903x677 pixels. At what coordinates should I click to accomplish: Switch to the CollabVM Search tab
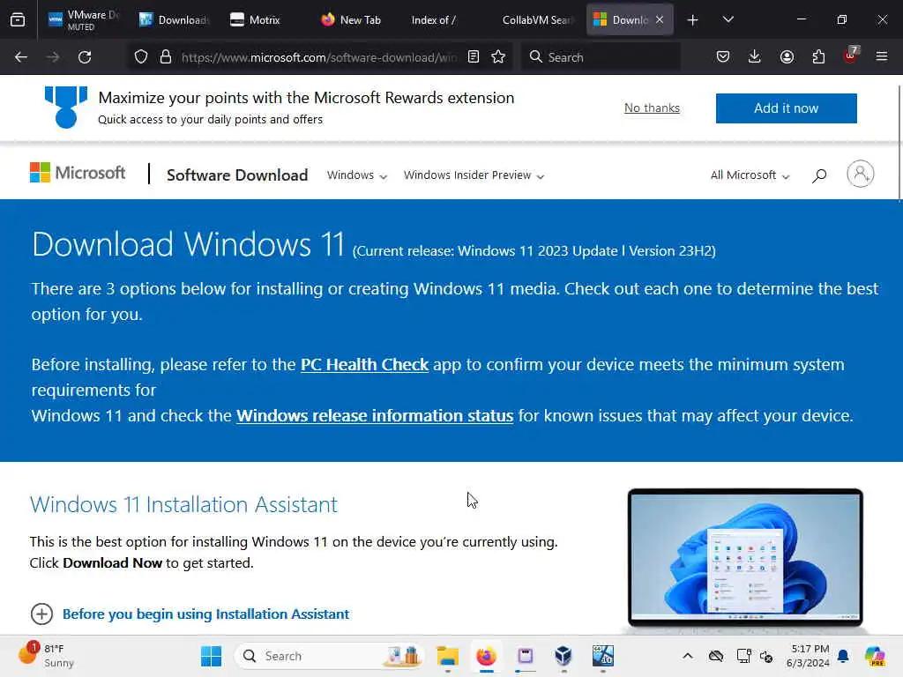click(537, 20)
